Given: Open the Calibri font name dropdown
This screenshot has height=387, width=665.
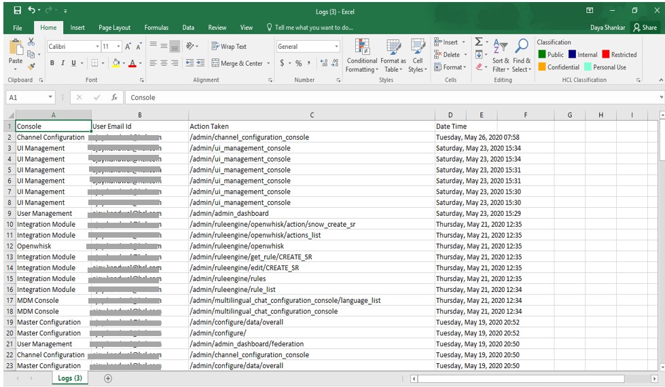Looking at the screenshot, I should click(x=96, y=47).
